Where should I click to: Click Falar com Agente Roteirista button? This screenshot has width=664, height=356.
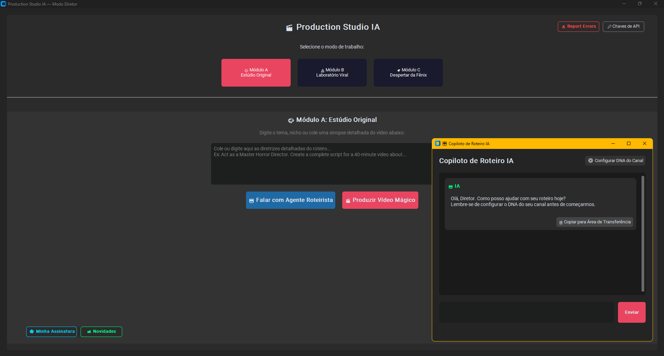pos(291,200)
